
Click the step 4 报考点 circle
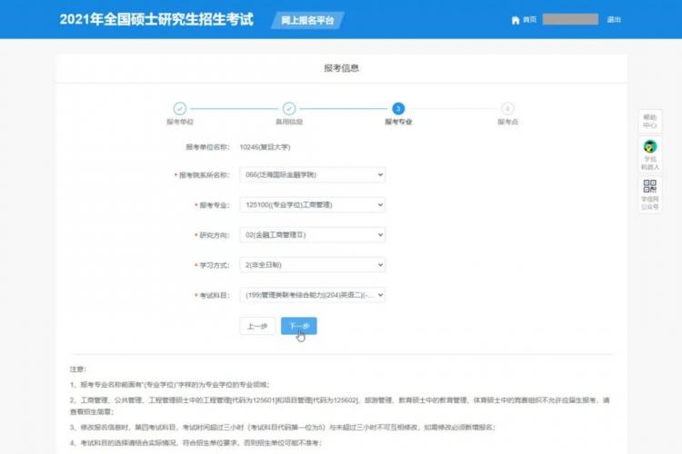click(x=507, y=108)
